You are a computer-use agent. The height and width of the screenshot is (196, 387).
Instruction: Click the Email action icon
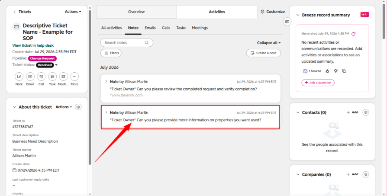[x=30, y=77]
